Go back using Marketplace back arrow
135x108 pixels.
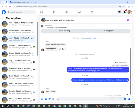click(x=3, y=18)
